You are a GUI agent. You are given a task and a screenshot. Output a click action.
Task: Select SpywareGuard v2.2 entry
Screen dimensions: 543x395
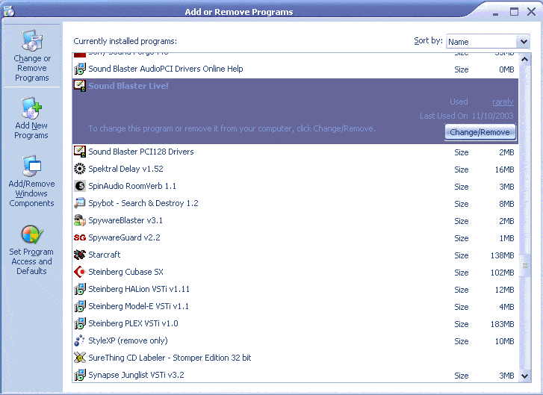pyautogui.click(x=295, y=237)
